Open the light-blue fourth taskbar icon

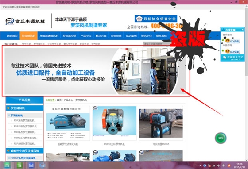click(x=43, y=165)
